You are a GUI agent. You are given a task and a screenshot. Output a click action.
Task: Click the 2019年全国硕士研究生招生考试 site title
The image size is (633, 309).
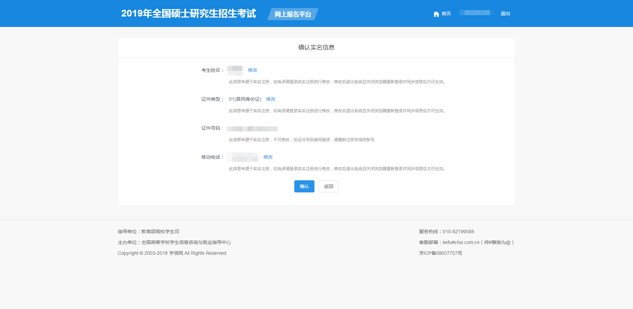188,13
